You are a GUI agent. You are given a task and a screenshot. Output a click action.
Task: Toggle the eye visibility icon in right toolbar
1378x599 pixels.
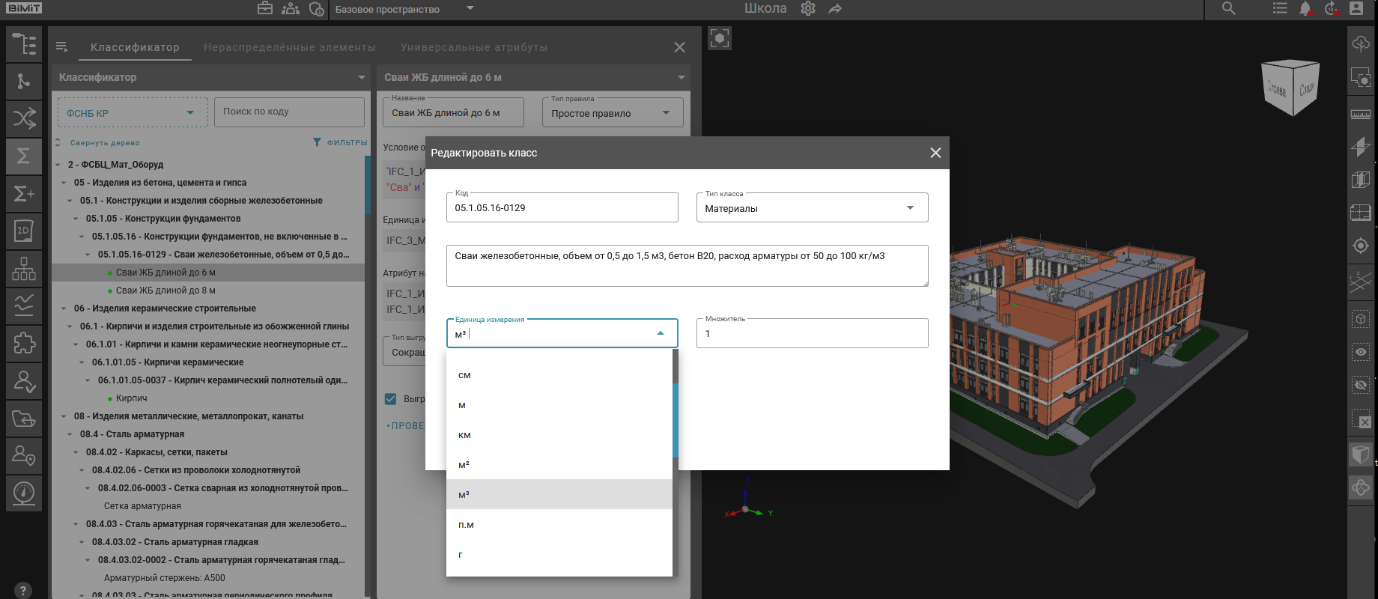click(x=1361, y=352)
